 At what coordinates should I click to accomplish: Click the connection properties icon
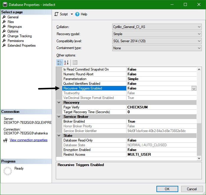5,140
